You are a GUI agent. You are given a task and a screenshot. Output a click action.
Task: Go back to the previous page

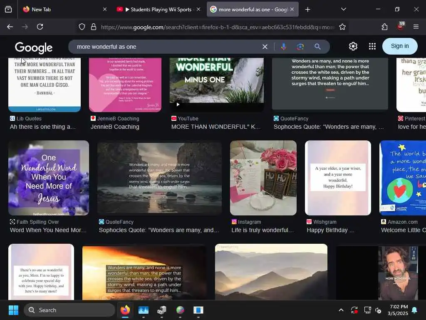pos(10,27)
